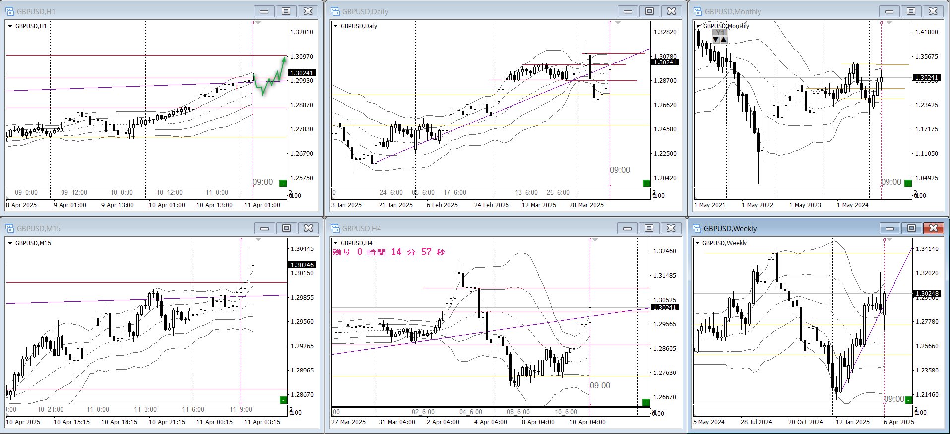Viewport: 950px width, 434px height.
Task: Click the 1.30241 price label in H4 chart
Action: (665, 308)
